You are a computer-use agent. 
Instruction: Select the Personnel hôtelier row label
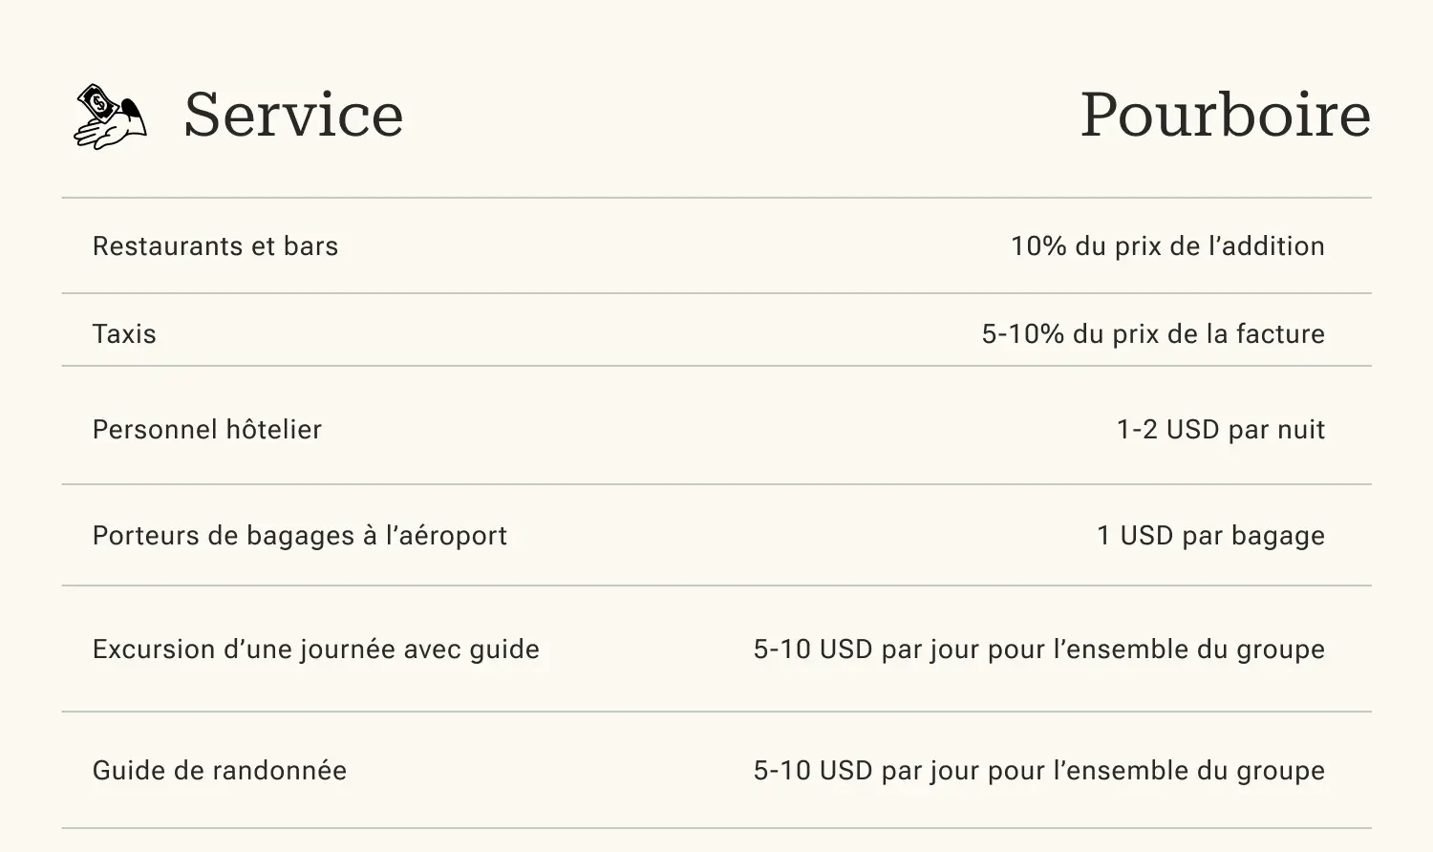(207, 430)
